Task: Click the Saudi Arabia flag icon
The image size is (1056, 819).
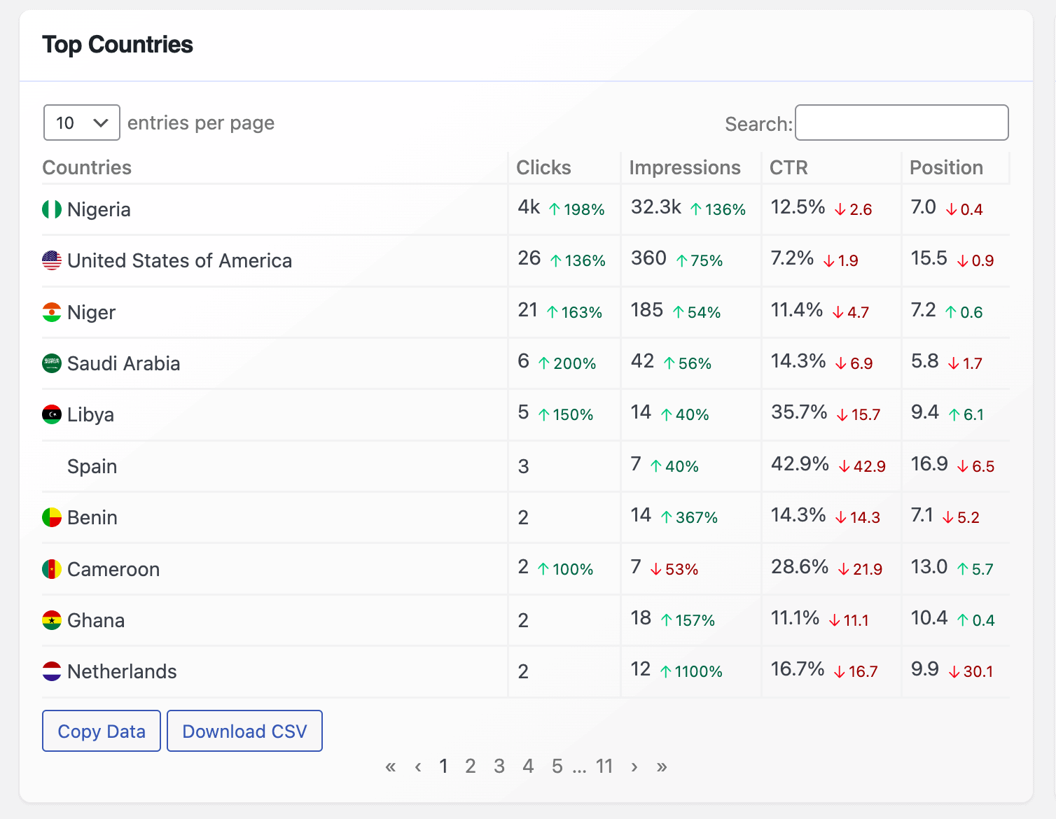Action: [52, 363]
